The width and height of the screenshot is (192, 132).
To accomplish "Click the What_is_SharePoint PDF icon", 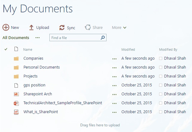I will pyautogui.click(x=16, y=112).
